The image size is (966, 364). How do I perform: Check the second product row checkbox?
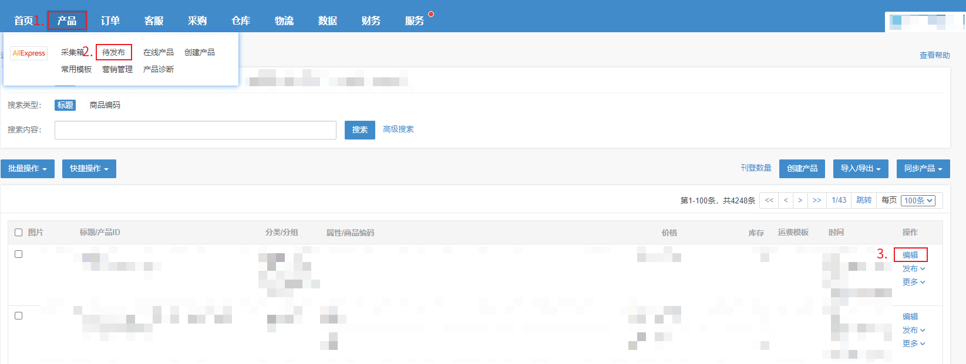tap(18, 316)
